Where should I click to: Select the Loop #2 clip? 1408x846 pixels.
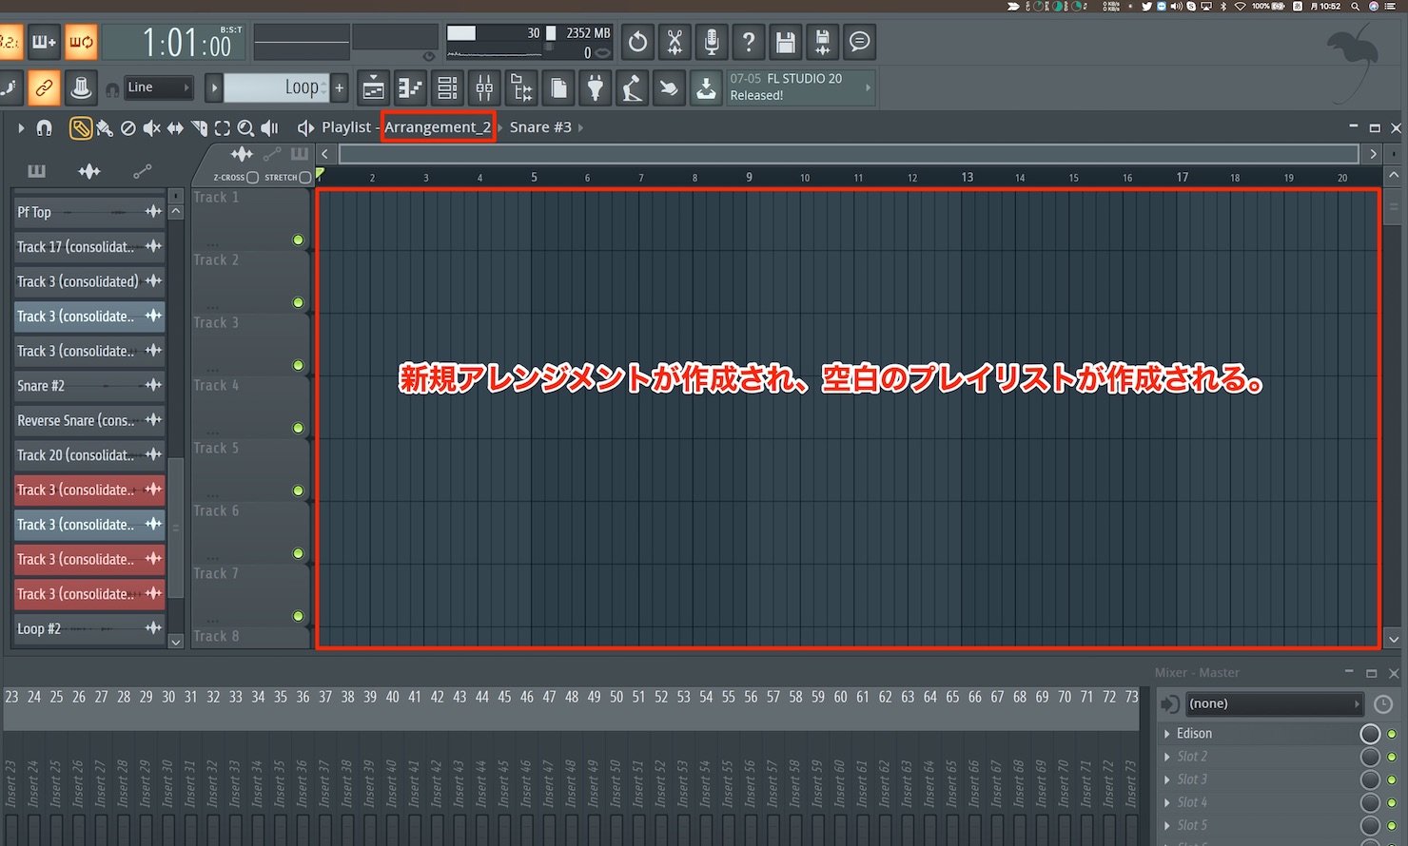89,628
